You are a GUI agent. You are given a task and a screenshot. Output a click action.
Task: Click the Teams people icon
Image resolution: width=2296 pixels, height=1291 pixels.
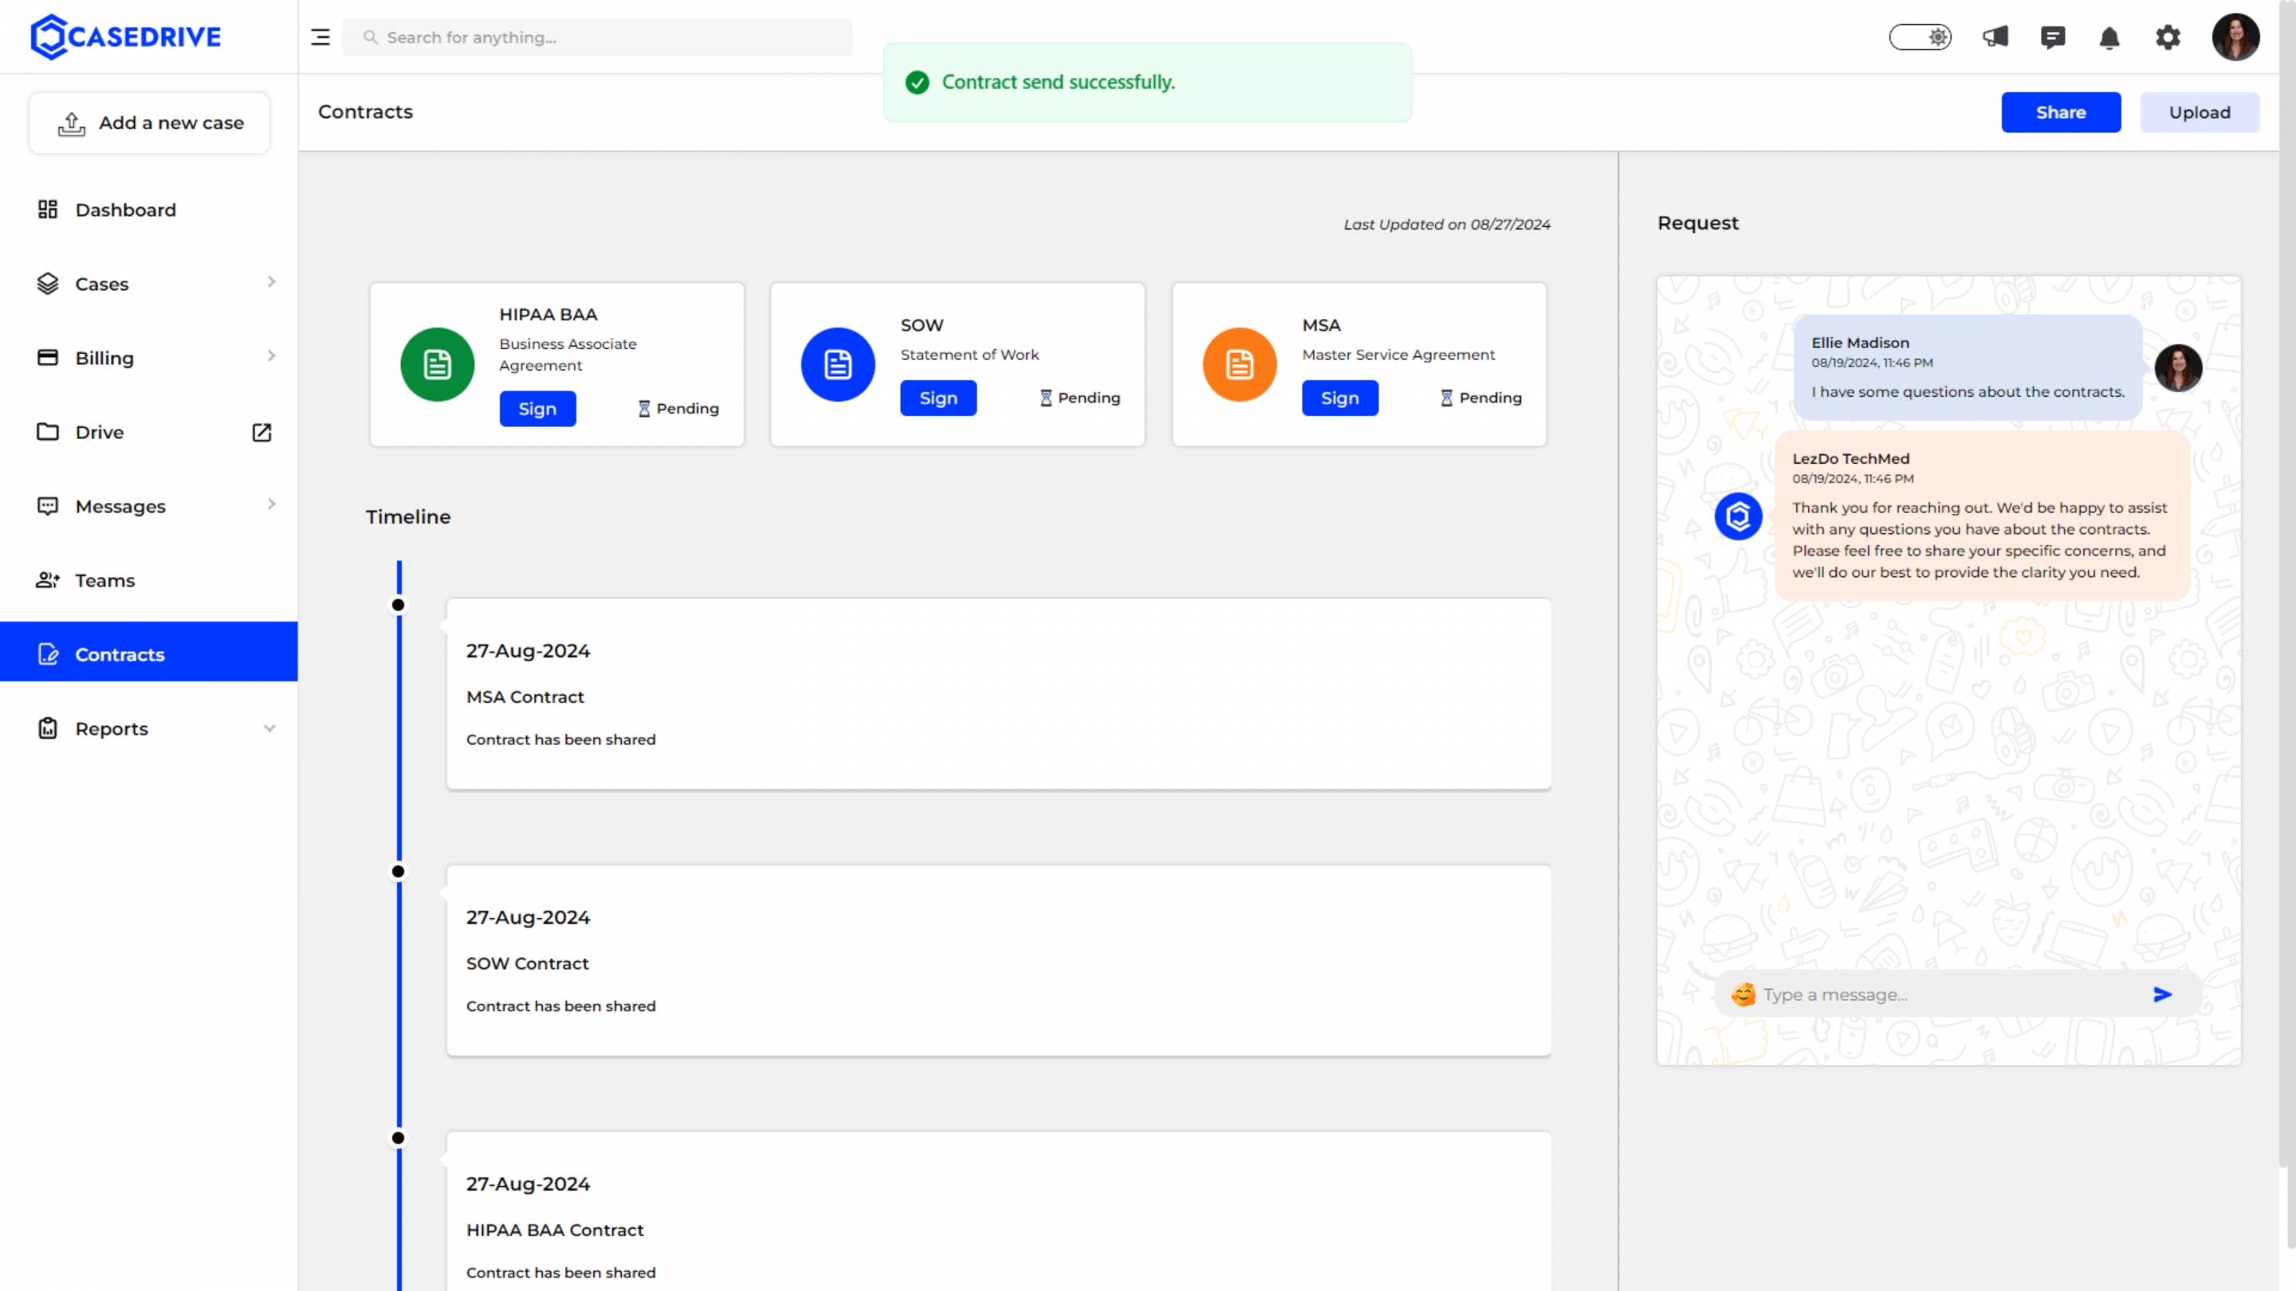pos(47,580)
